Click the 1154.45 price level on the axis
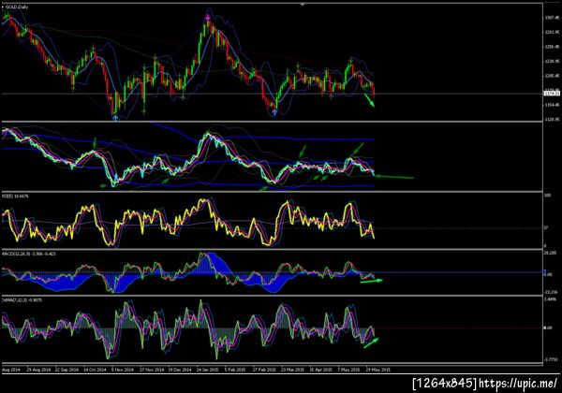This screenshot has width=562, height=393. tap(552, 105)
